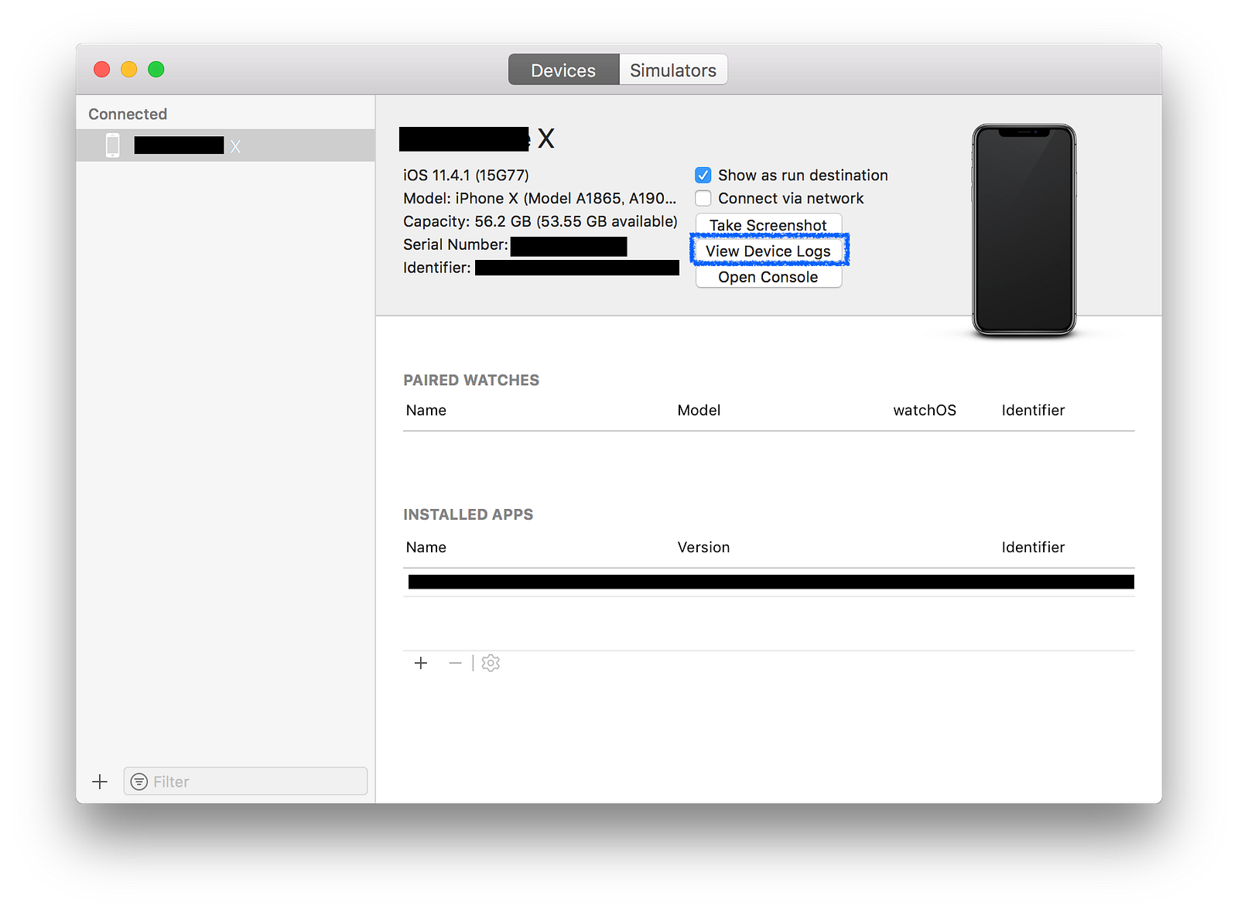This screenshot has height=912, width=1238.
Task: Click the iOS 11.4.1 (15G77) text
Action: coord(466,176)
